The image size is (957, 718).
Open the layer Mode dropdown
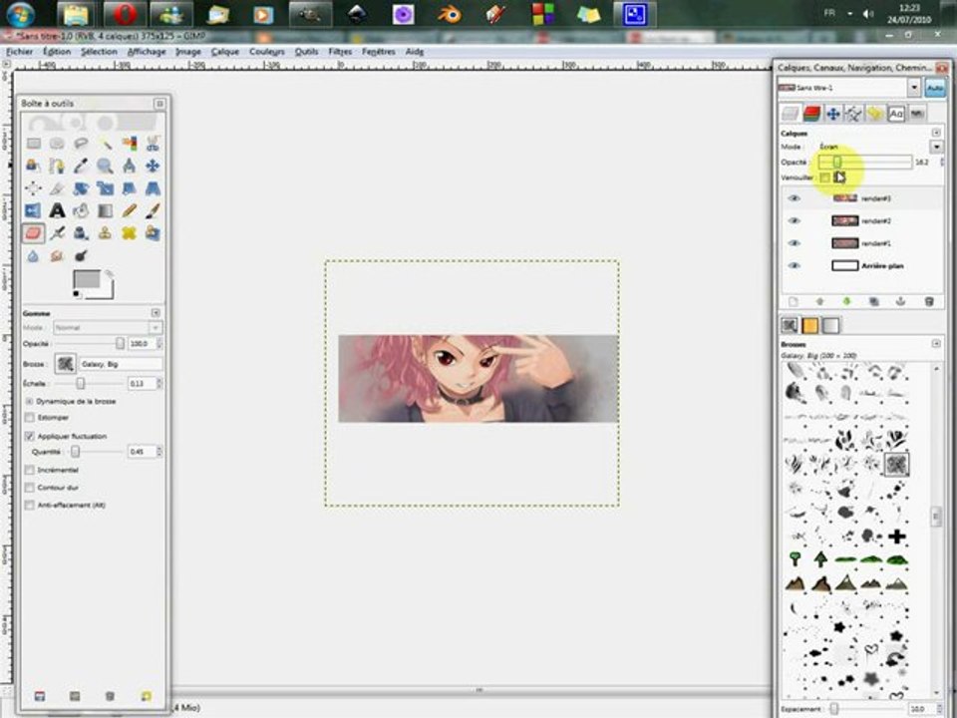tap(936, 147)
